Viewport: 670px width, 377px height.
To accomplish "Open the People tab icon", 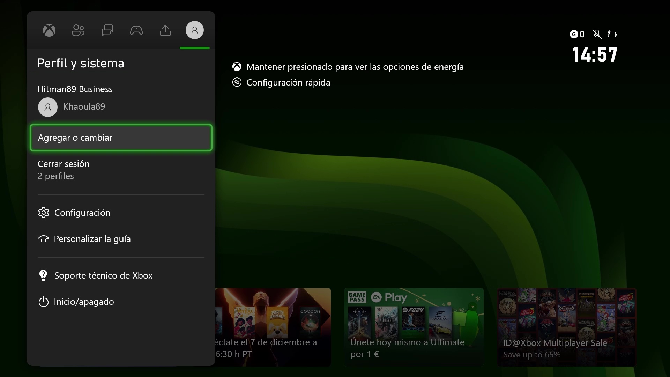I will point(78,30).
